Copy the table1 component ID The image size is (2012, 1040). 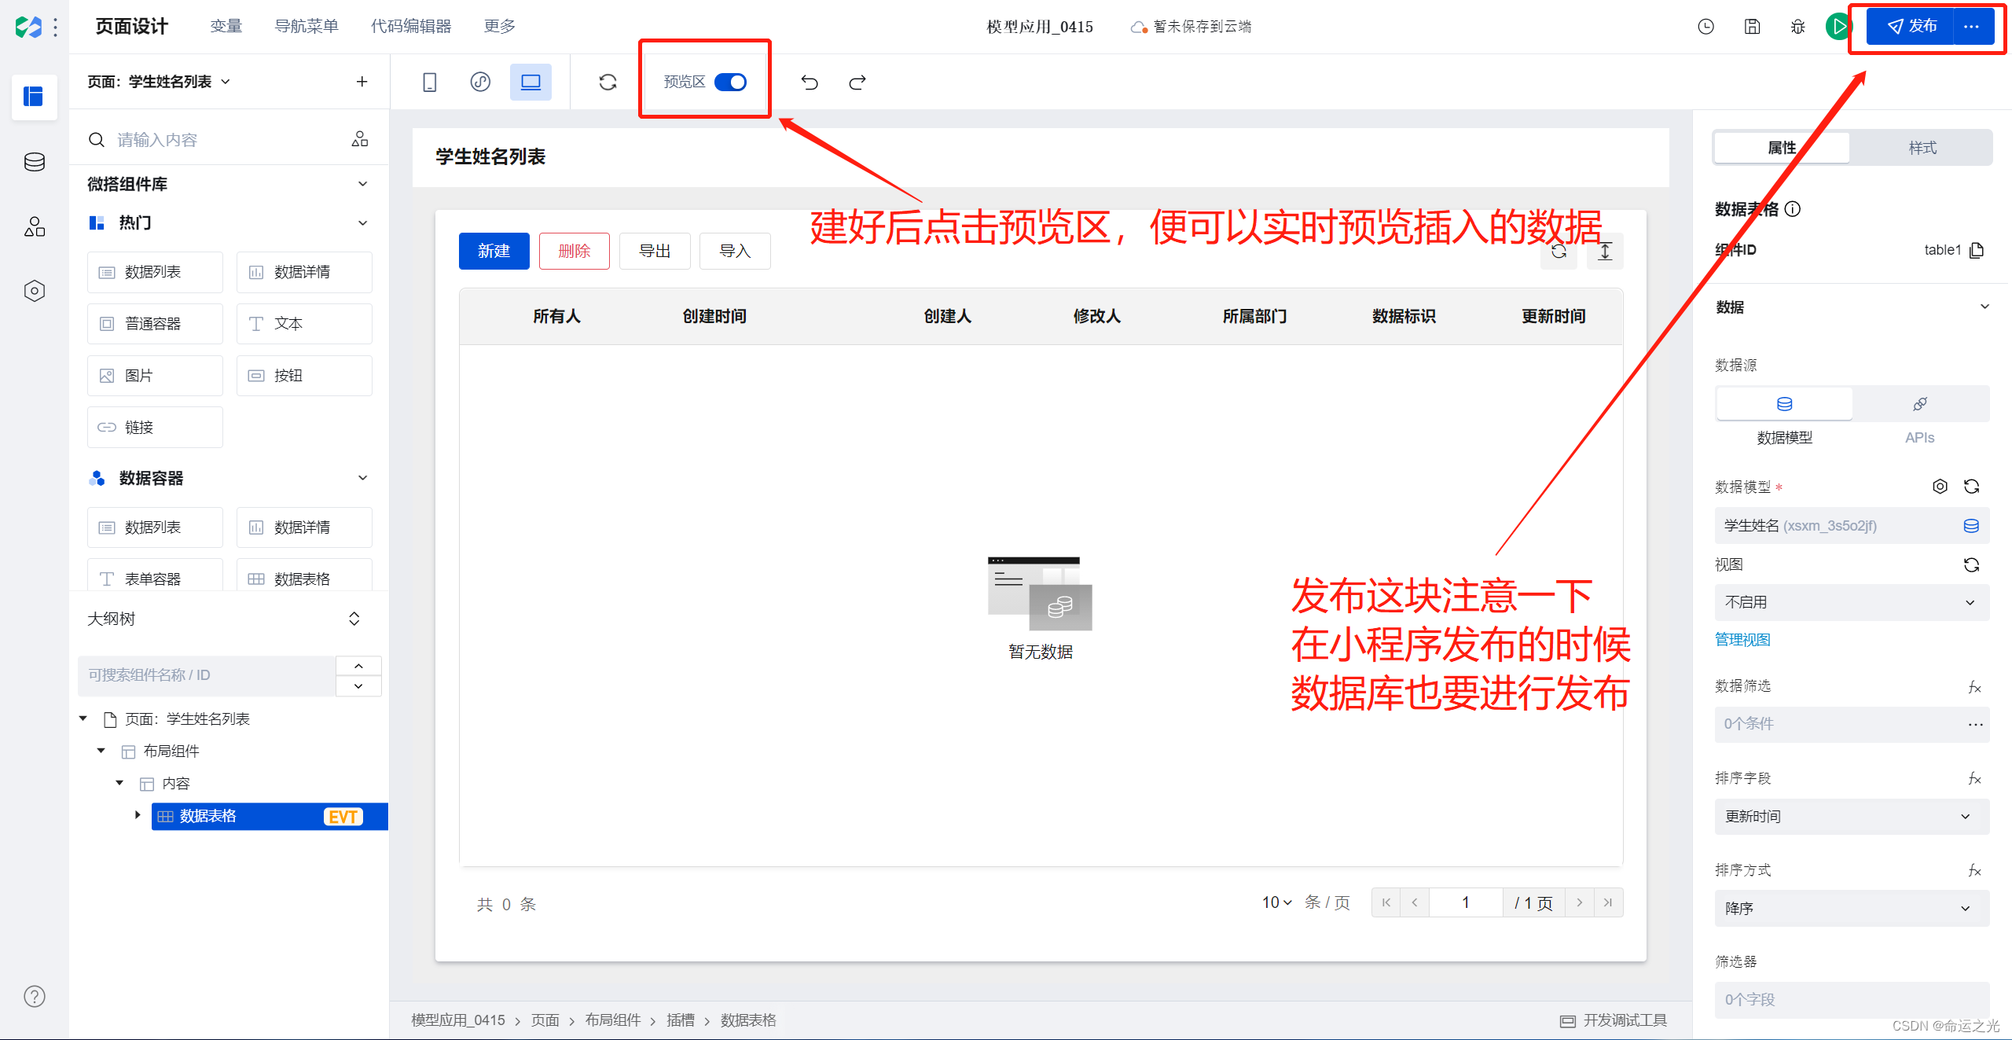pos(1977,250)
